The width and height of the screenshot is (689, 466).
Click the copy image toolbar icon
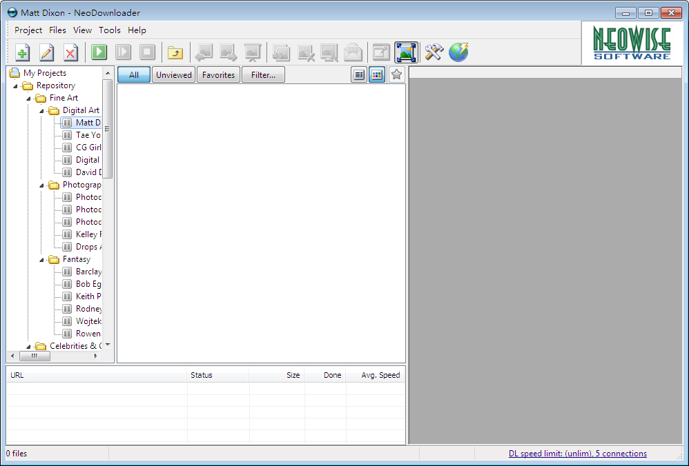click(281, 52)
